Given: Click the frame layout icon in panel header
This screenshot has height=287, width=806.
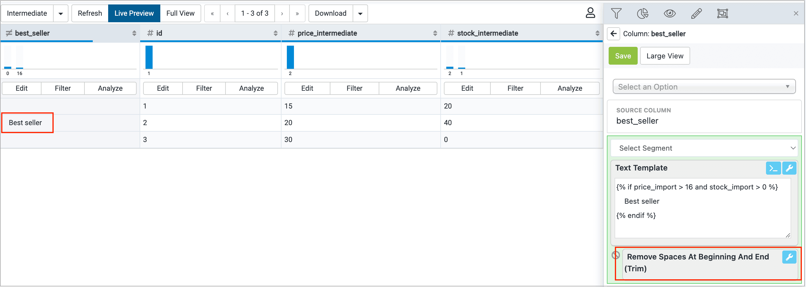Looking at the screenshot, I should (722, 13).
